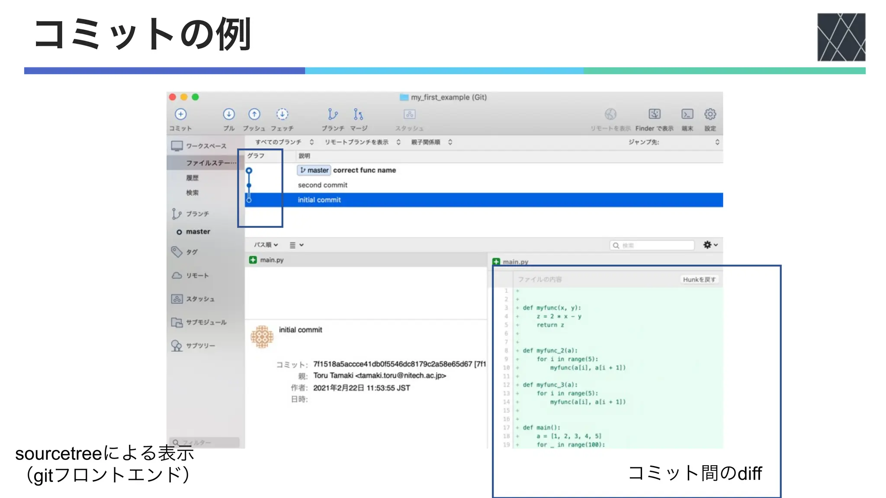886x498 pixels.
Task: Open the gear options menu above the diff
Action: (x=710, y=245)
